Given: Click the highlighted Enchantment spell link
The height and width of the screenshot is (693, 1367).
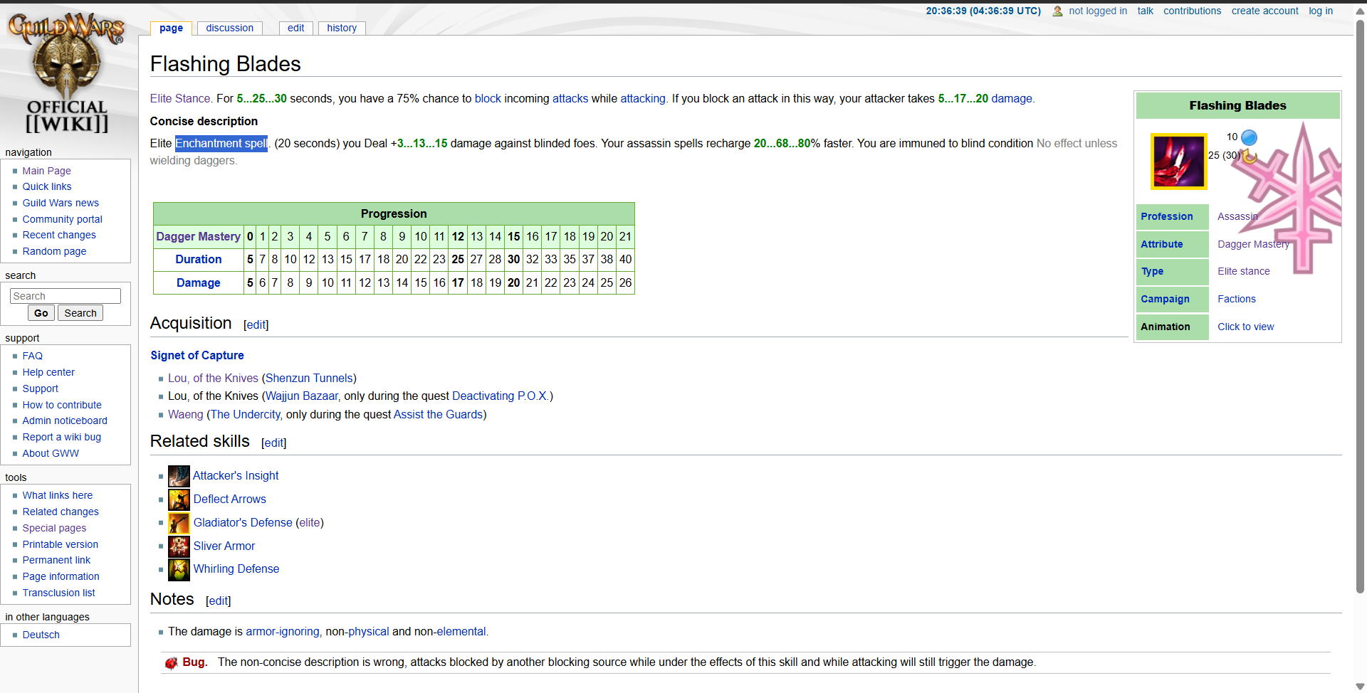Looking at the screenshot, I should point(221,143).
